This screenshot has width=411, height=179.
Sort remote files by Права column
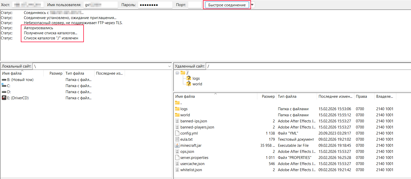pos(361,96)
